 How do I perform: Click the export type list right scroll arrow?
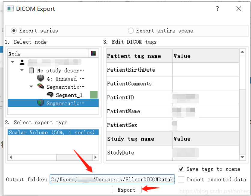[x=95, y=157]
